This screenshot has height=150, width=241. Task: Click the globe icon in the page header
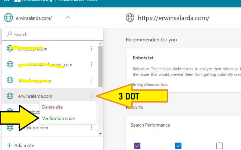130,18
